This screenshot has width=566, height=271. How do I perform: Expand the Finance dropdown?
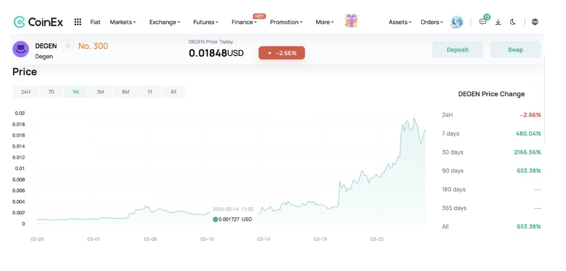tap(244, 22)
